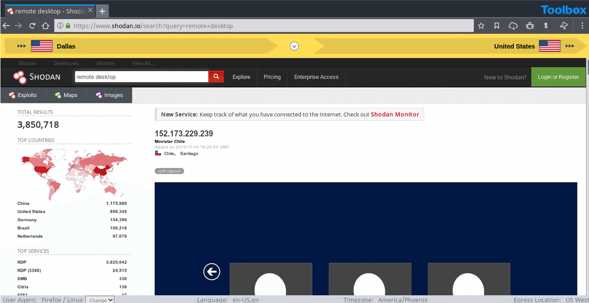Viewport: 589px width, 303px height.
Task: Click the Login or Register button
Action: (559, 77)
